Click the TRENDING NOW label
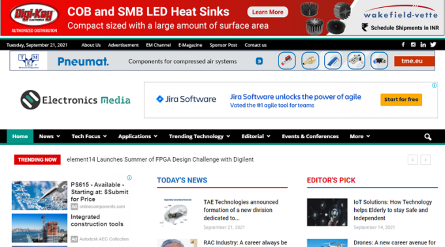 37,160
